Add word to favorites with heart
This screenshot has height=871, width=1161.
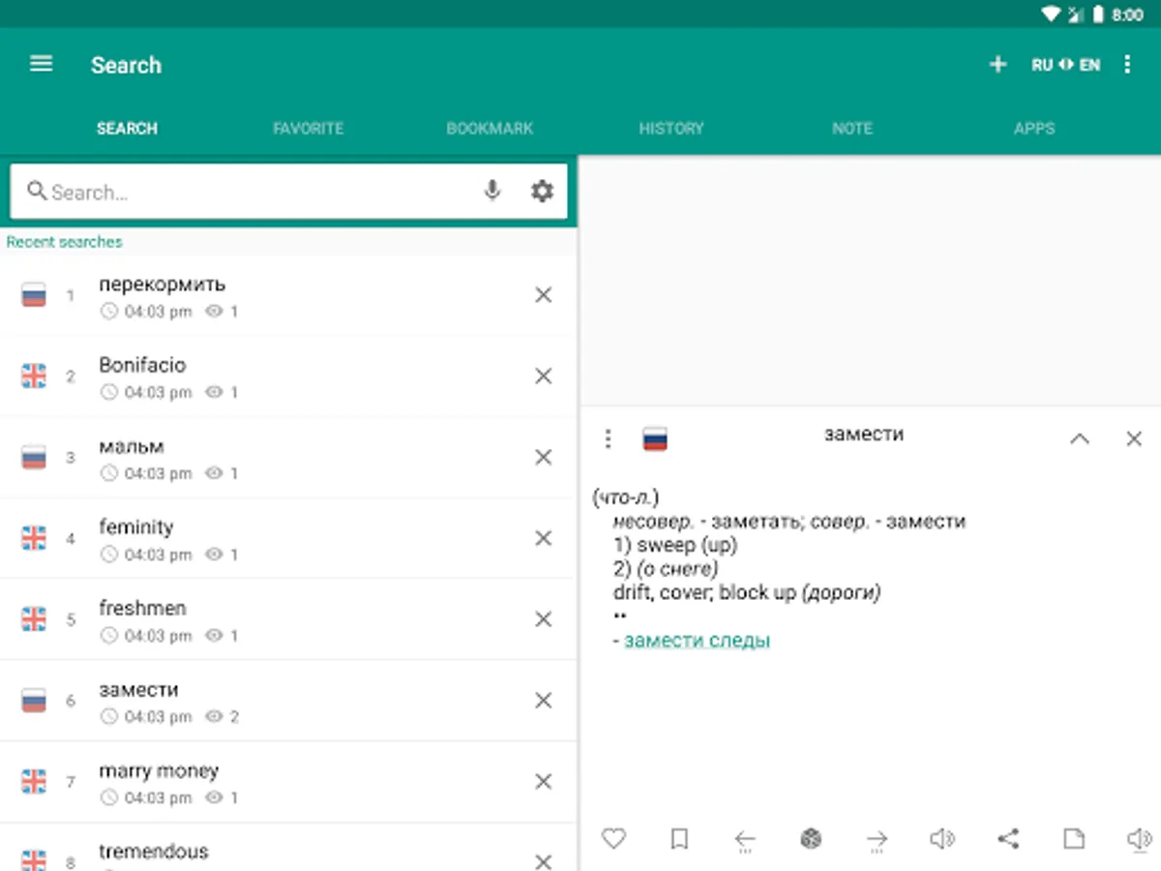613,838
